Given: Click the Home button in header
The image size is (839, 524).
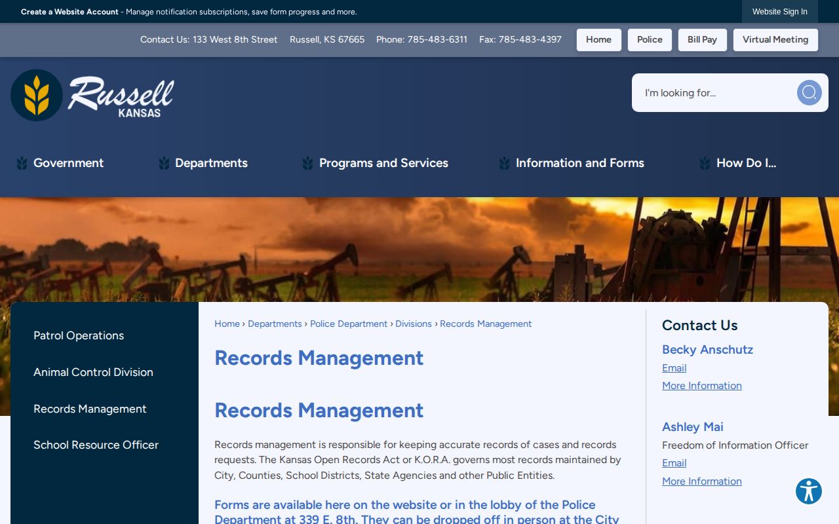Looking at the screenshot, I should pos(598,39).
